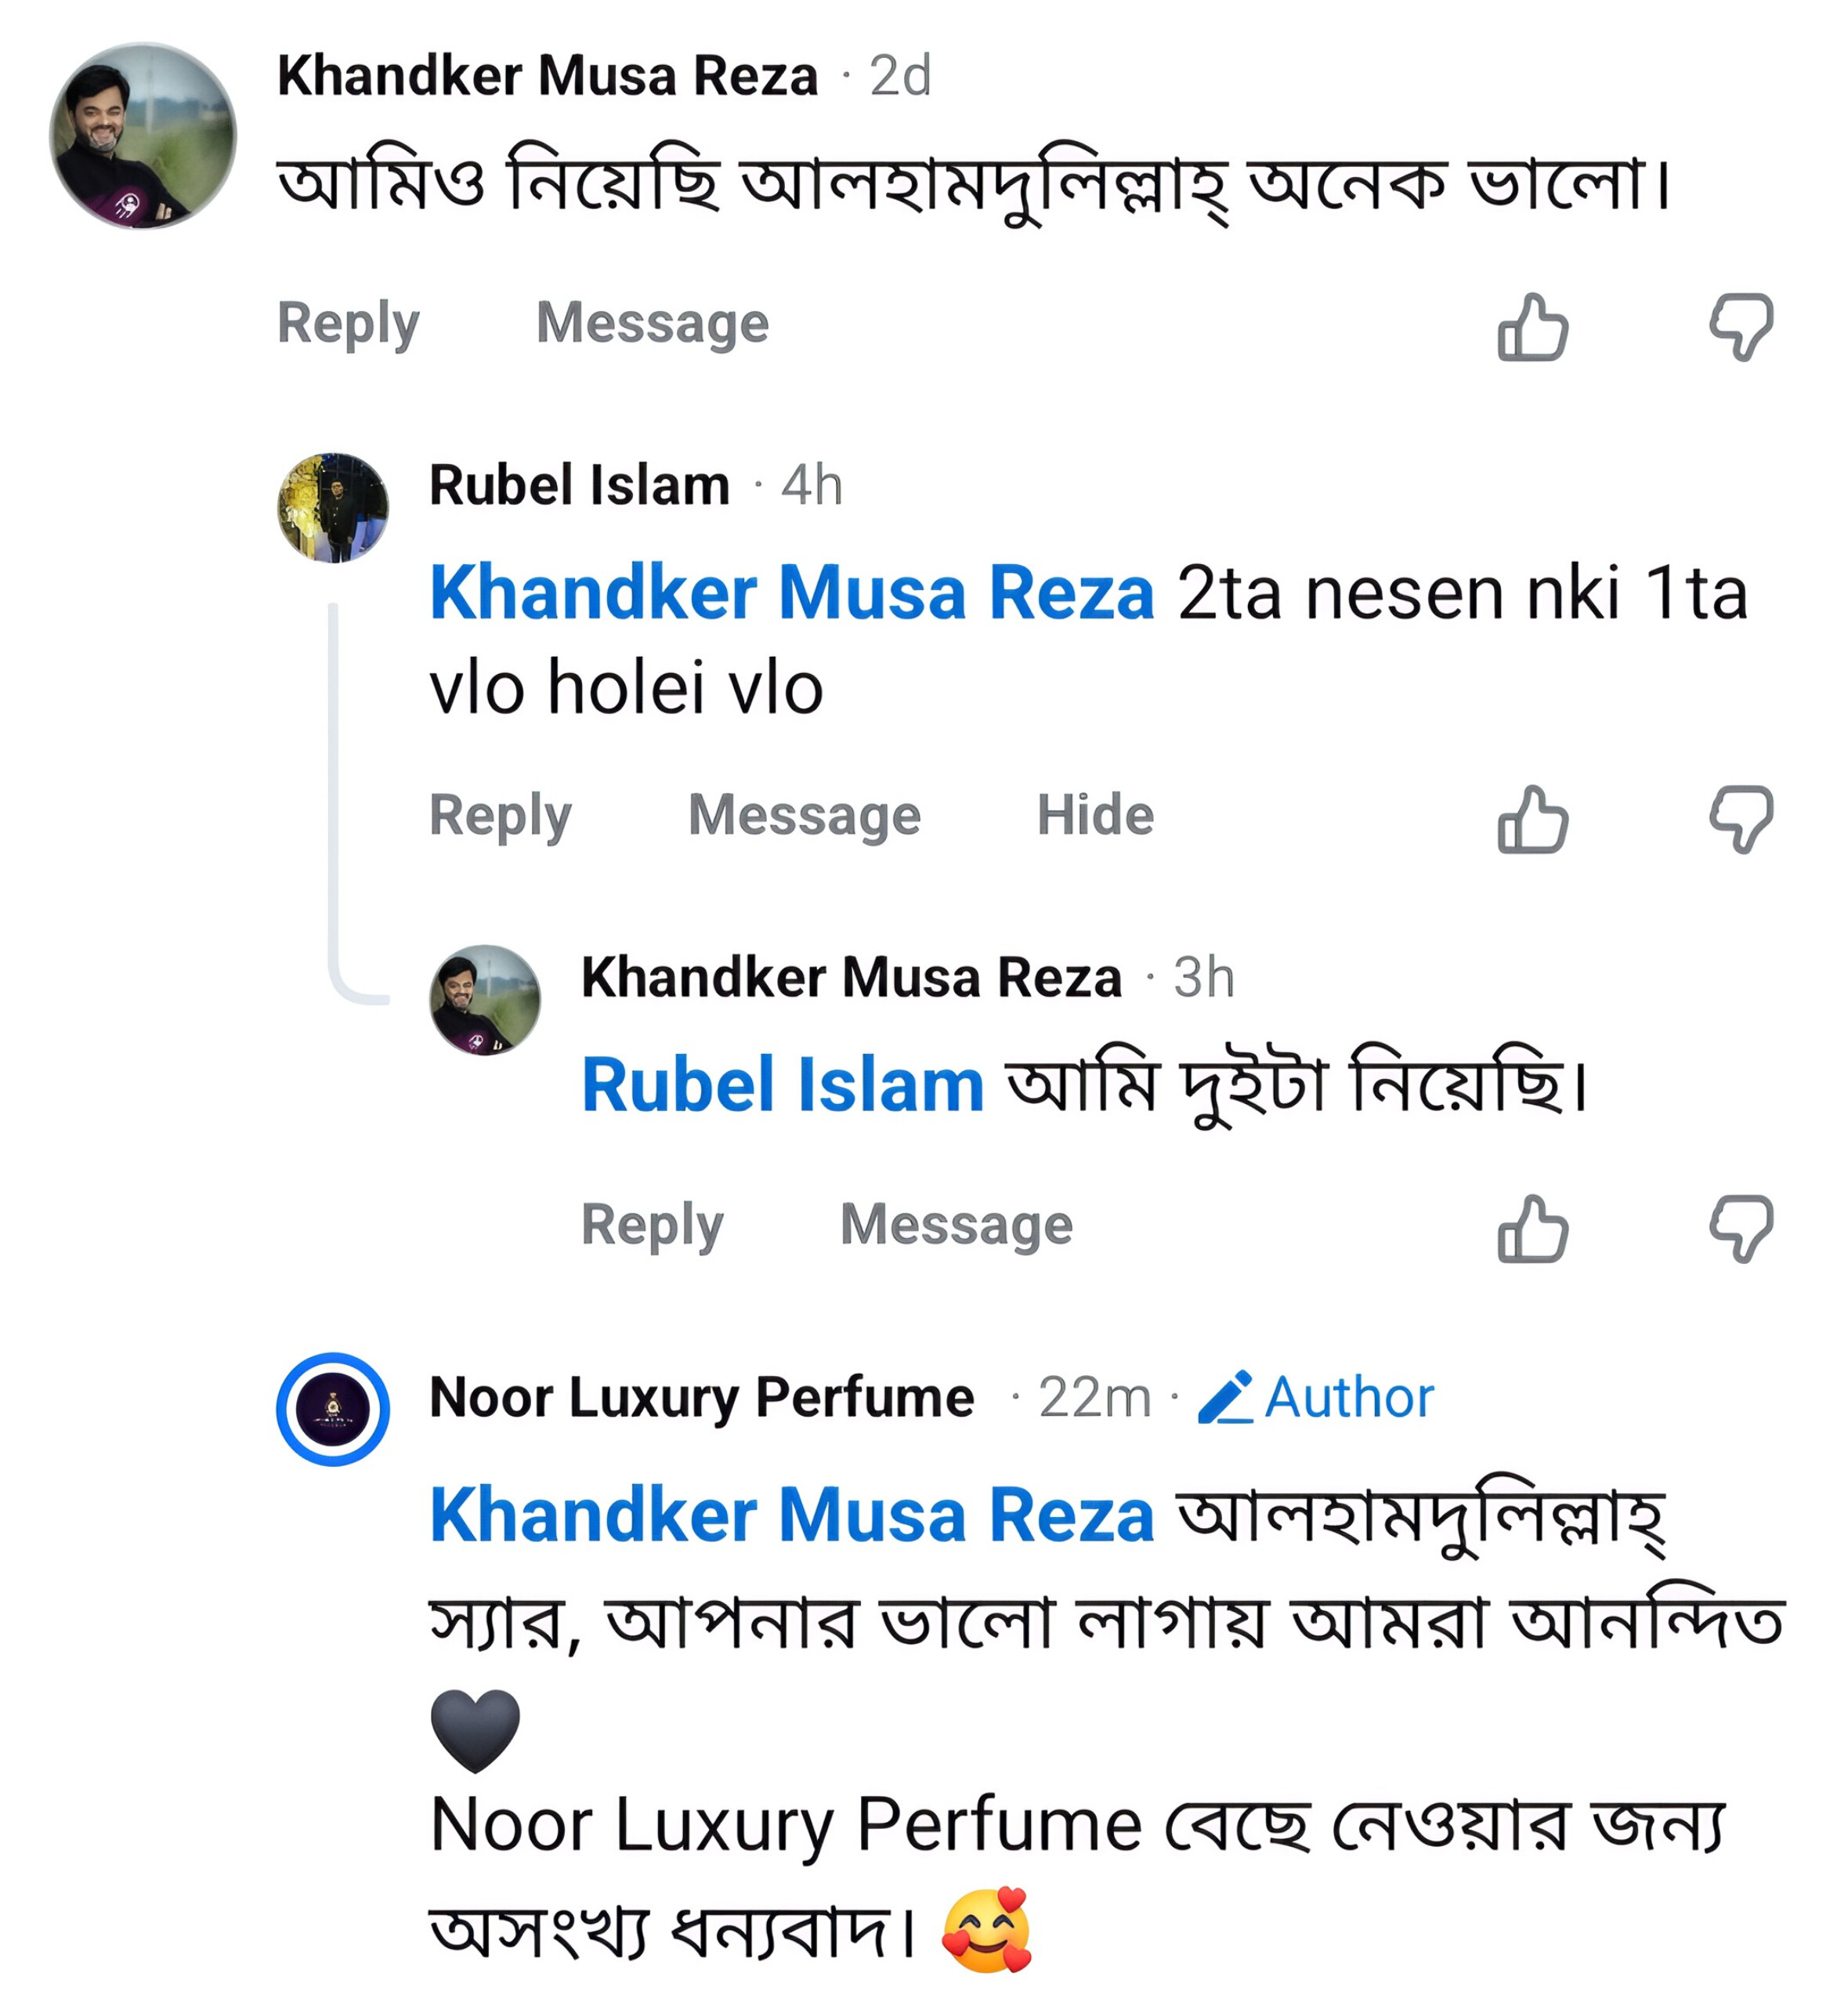This screenshot has width=1848, height=2006.
Task: Like Rubel Islam's reply
Action: coord(1532,818)
